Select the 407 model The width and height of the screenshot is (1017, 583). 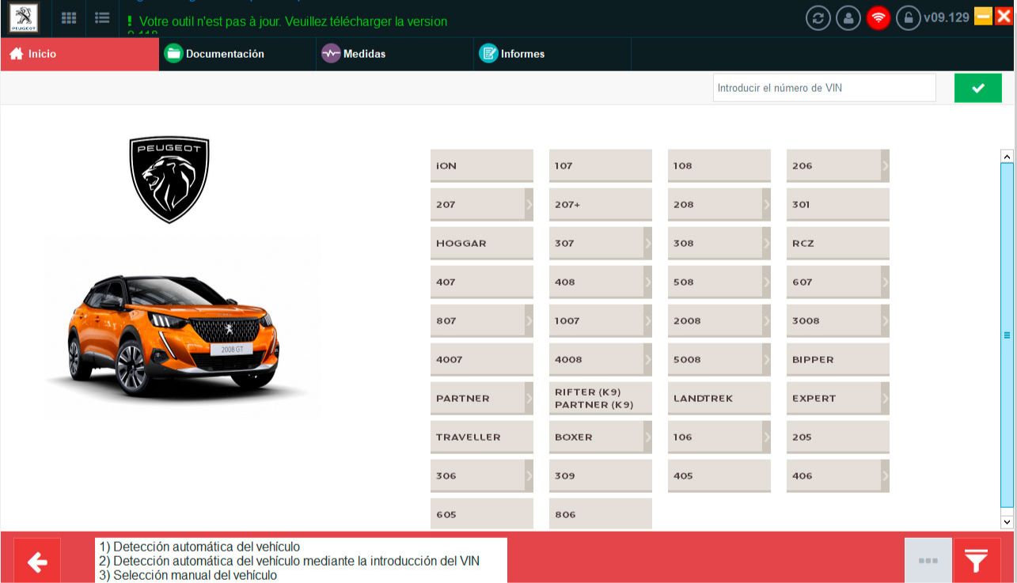coord(482,282)
